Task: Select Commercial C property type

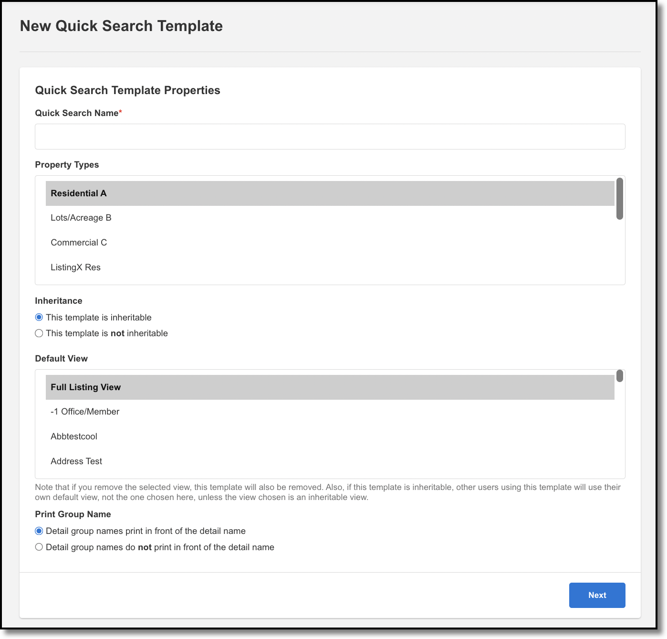Action: [x=330, y=243]
